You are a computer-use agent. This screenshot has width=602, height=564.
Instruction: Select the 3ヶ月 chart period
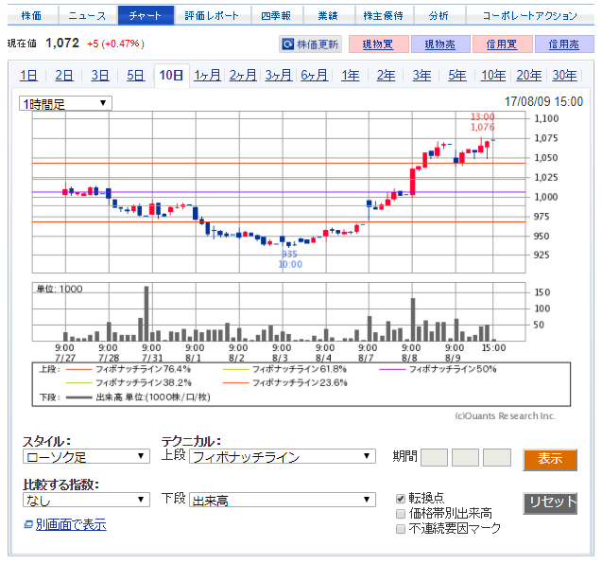click(x=279, y=75)
